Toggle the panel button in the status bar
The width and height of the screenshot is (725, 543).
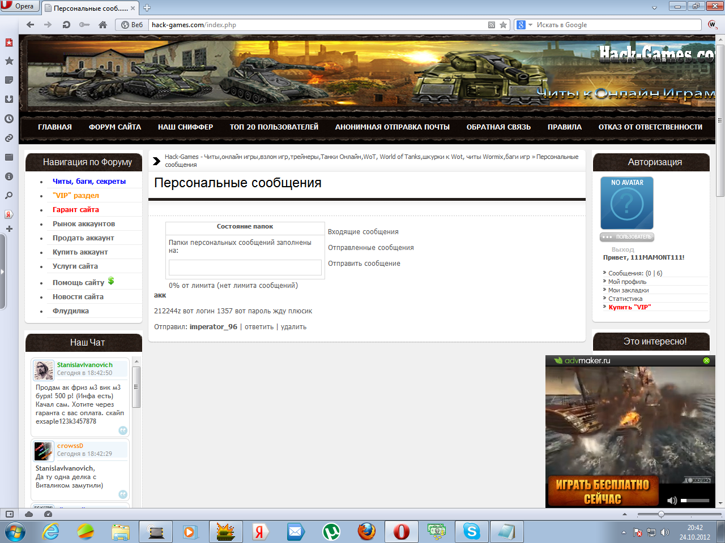10,514
